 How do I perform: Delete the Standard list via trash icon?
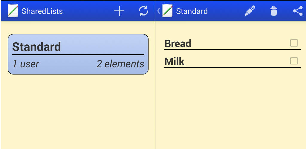[x=273, y=11]
